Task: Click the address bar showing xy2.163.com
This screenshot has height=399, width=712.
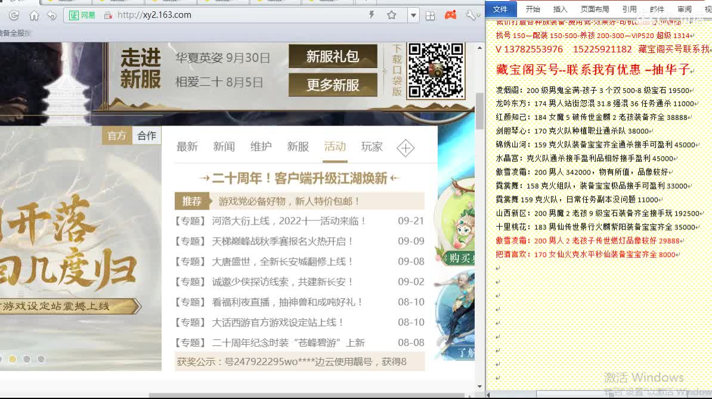Action: point(236,15)
